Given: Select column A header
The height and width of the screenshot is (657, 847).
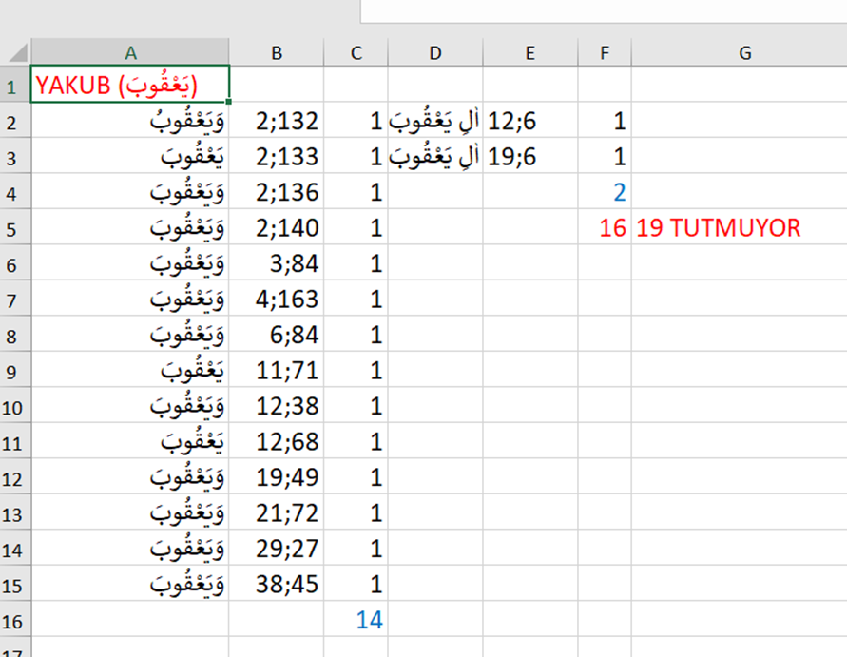Looking at the screenshot, I should pos(130,52).
